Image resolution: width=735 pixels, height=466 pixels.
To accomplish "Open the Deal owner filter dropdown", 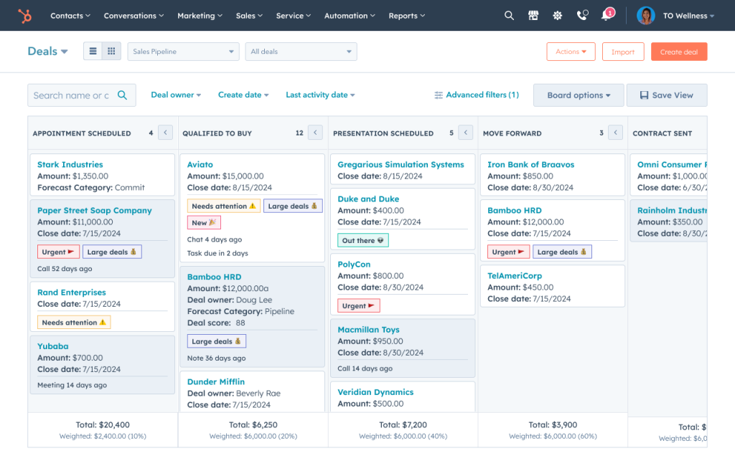I will pos(176,95).
